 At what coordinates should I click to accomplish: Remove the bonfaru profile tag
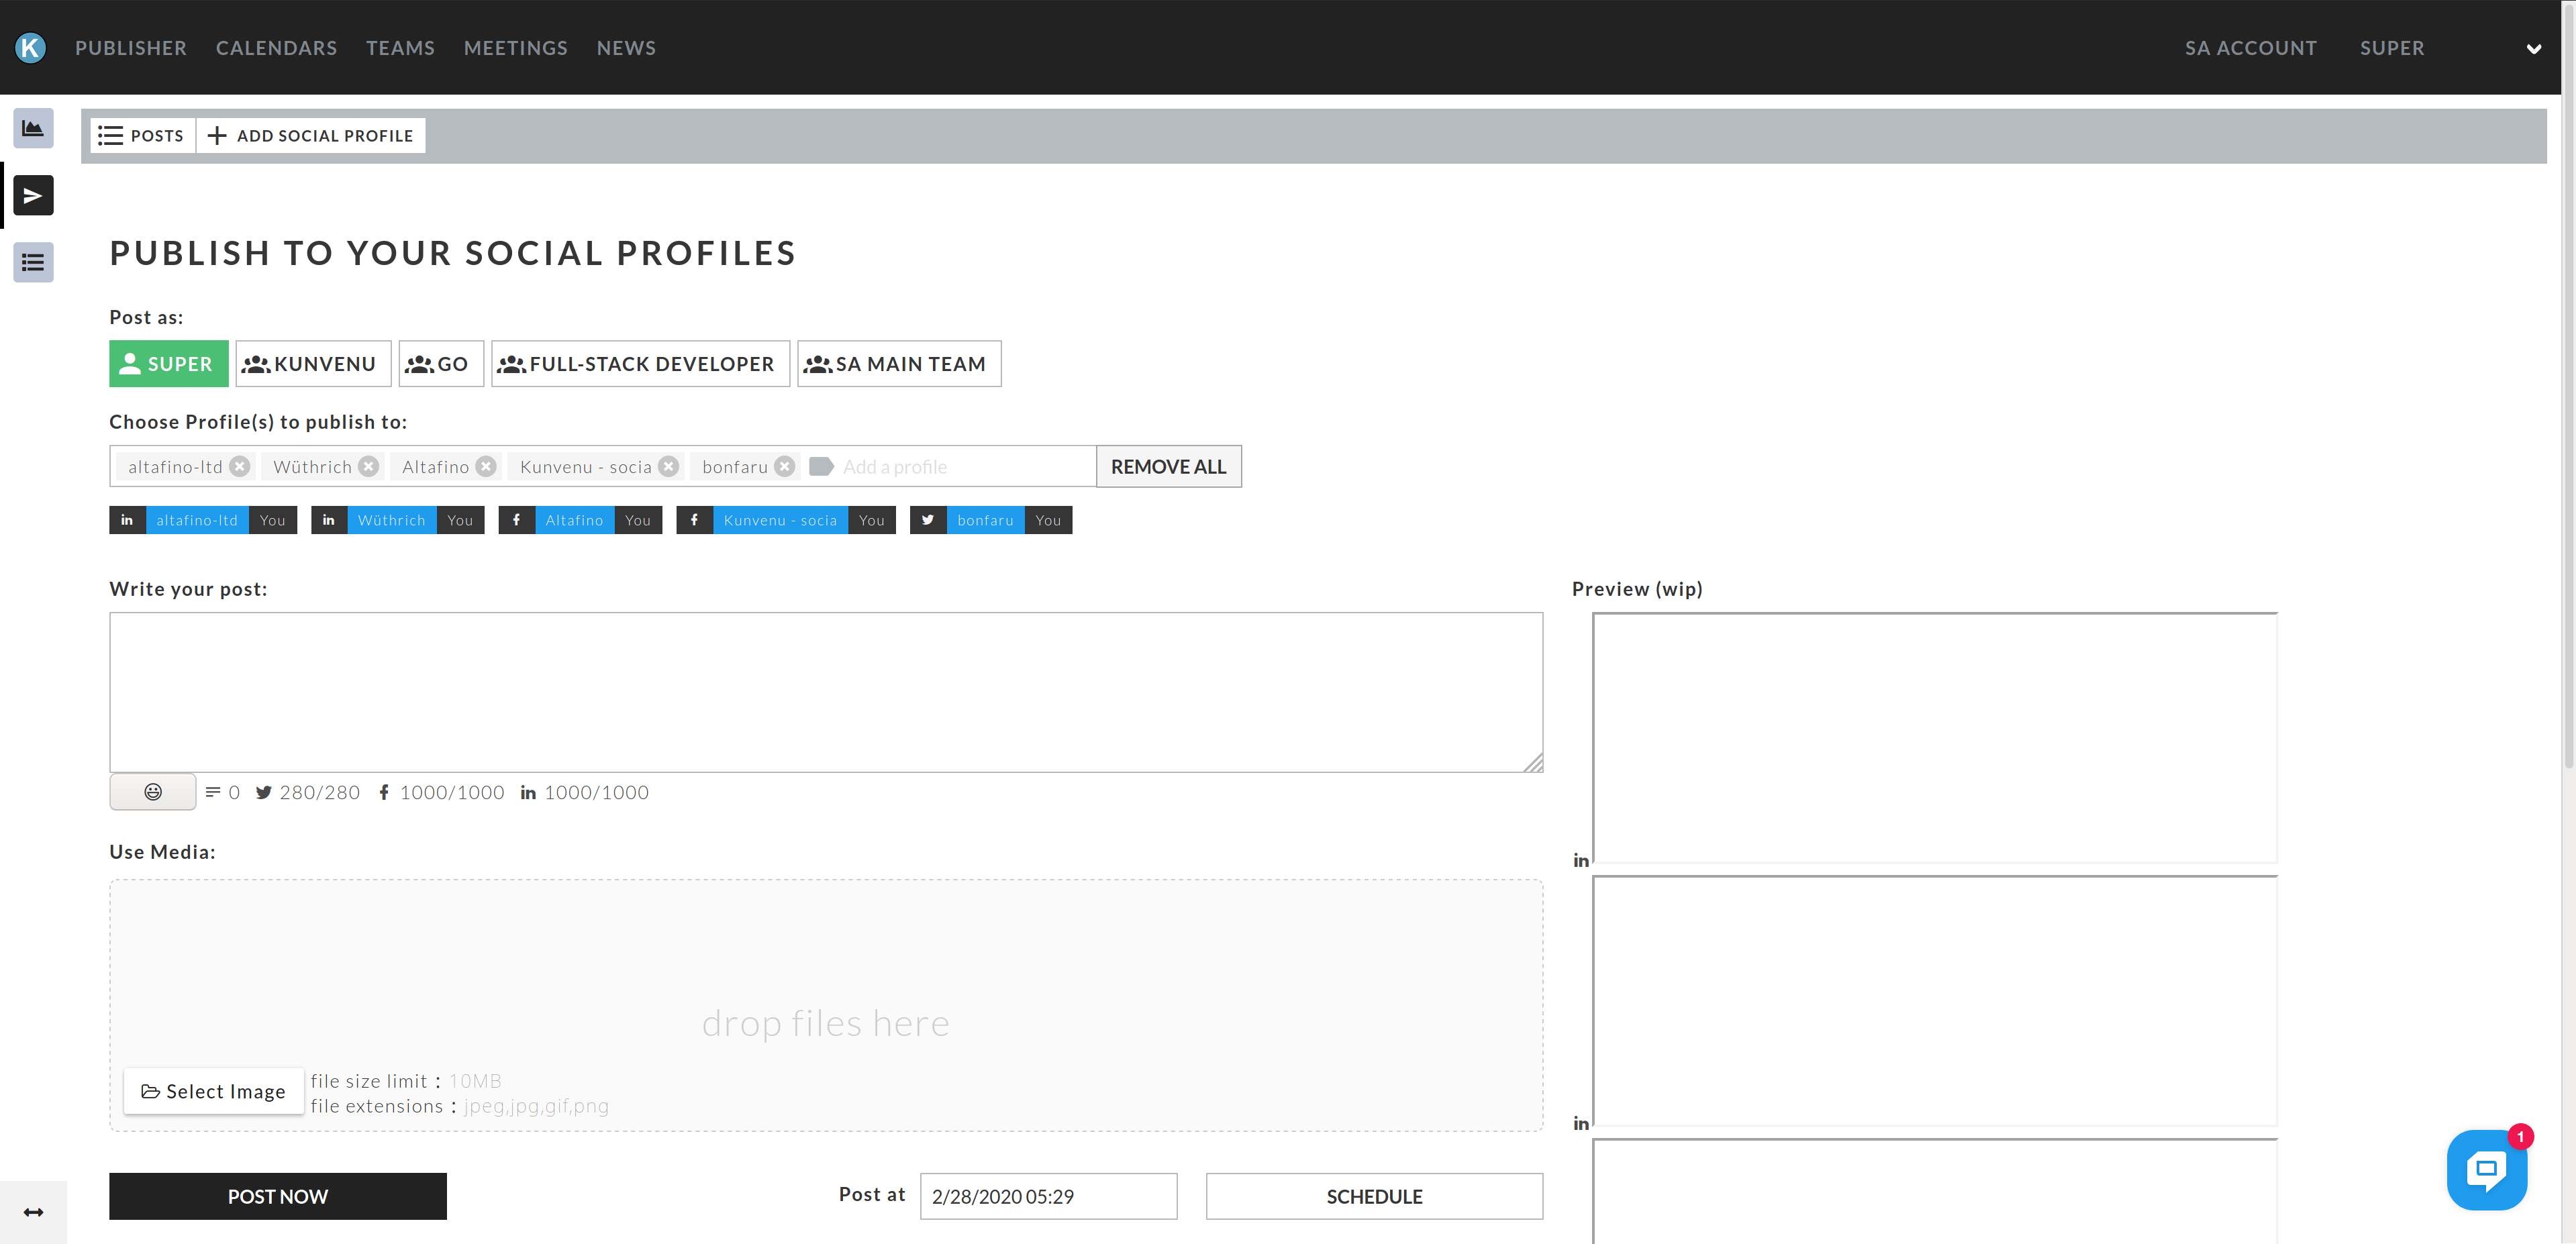pyautogui.click(x=785, y=466)
